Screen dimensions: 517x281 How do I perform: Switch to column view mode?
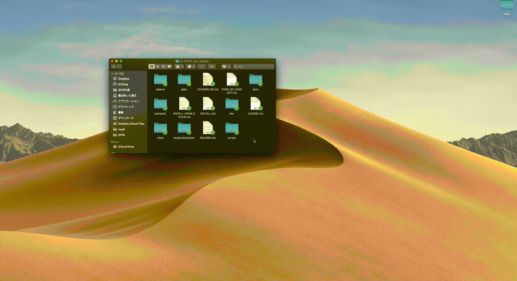164,66
